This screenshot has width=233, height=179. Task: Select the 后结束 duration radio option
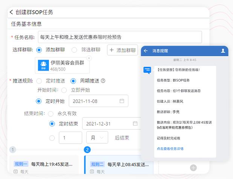pyautogui.click(x=52, y=138)
